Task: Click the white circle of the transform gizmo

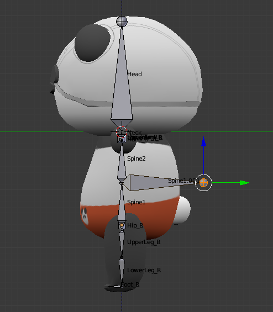Action: pos(203,183)
